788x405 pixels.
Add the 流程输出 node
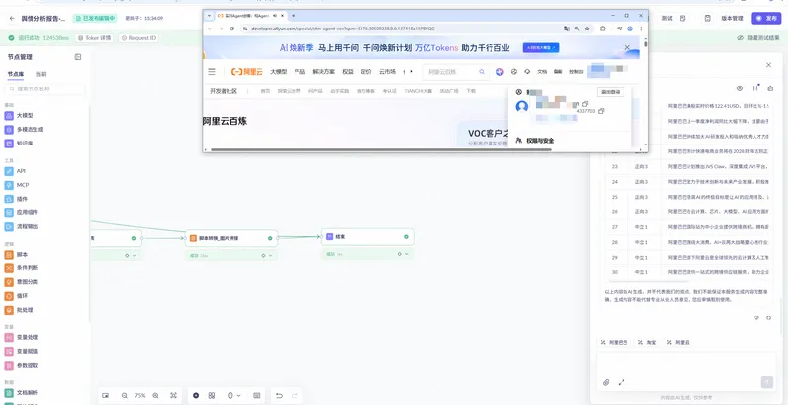tap(28, 226)
